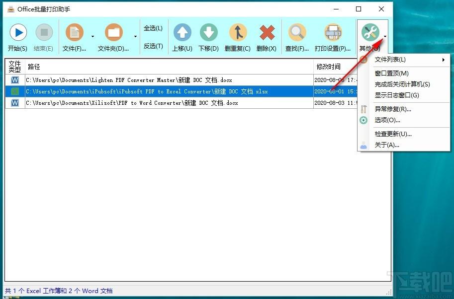The height and width of the screenshot is (299, 454).
Task: Click the Start (开始) play icon
Action: 18,32
